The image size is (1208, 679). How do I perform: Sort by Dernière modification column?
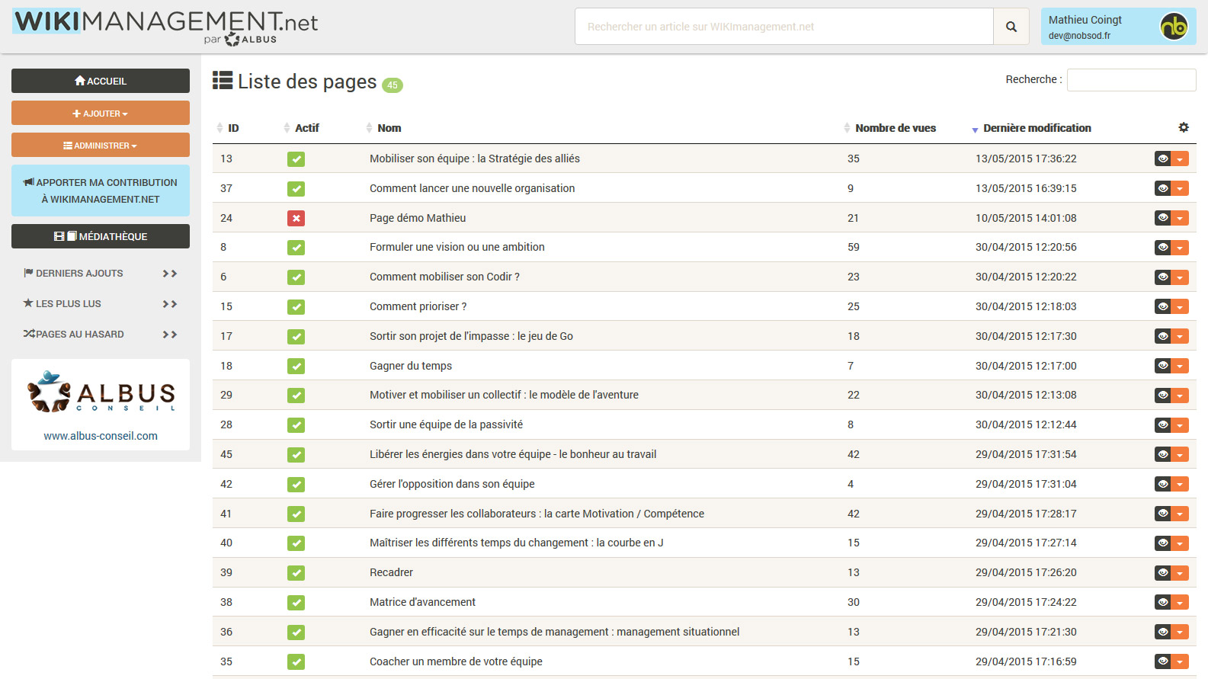coord(1037,128)
